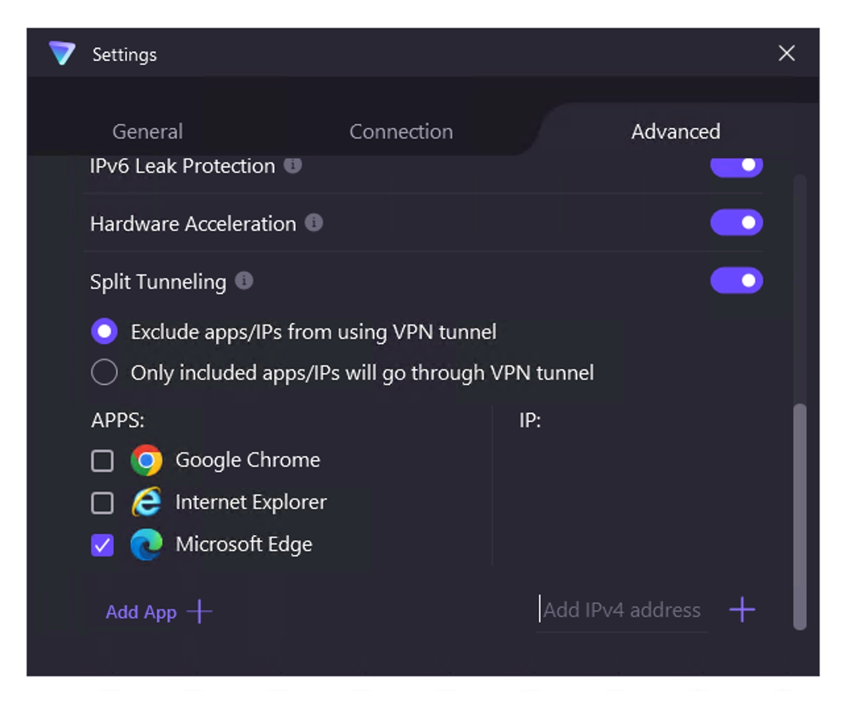Click the Proton VPN logo in the title bar
This screenshot has height=716, width=850.
(63, 54)
